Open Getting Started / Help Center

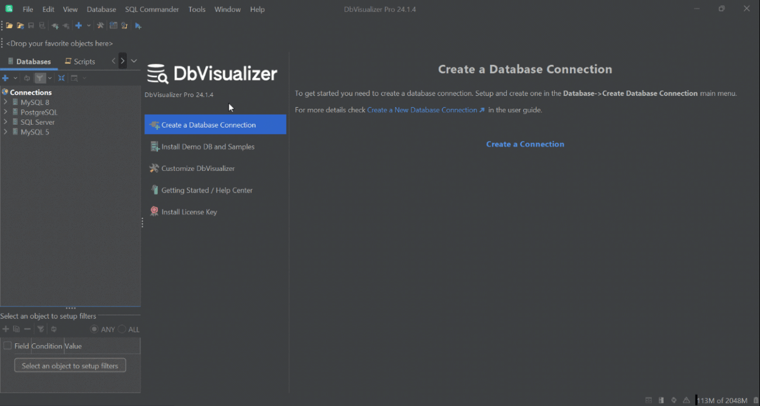215,190
